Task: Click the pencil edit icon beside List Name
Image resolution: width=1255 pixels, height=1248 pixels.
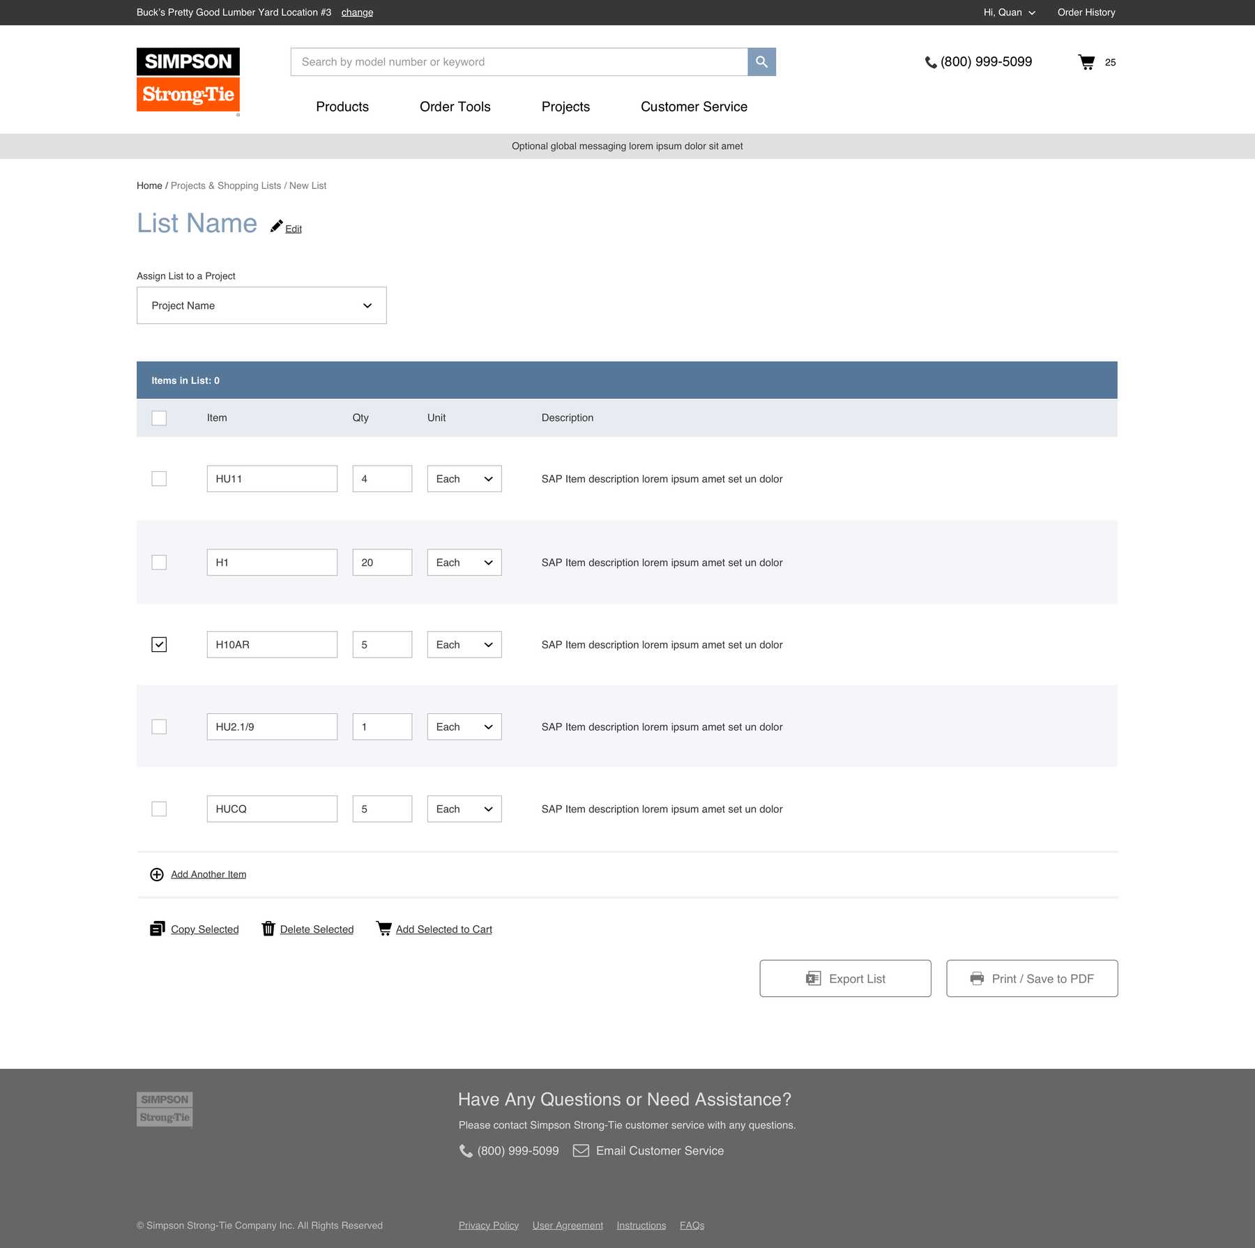Action: click(277, 226)
